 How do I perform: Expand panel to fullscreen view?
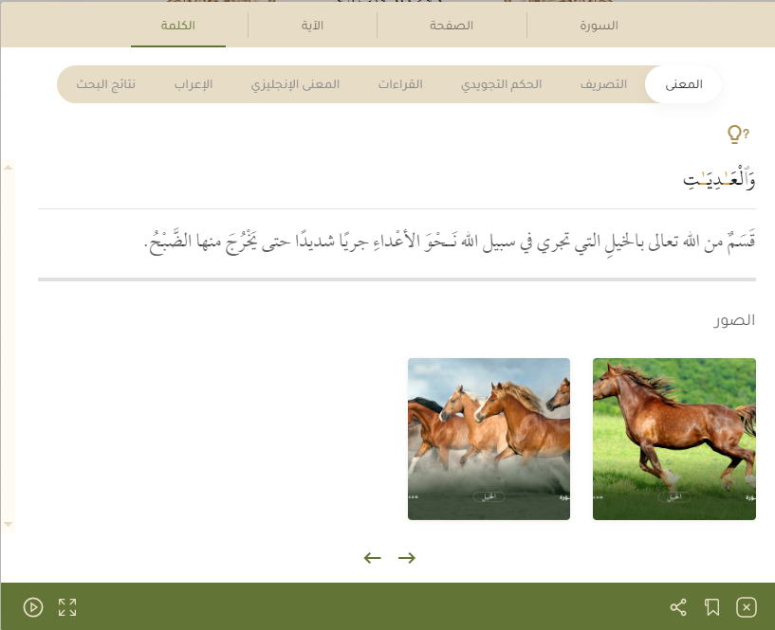[x=67, y=607]
